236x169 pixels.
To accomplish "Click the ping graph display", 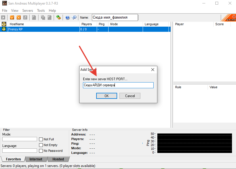I will click(x=194, y=143).
